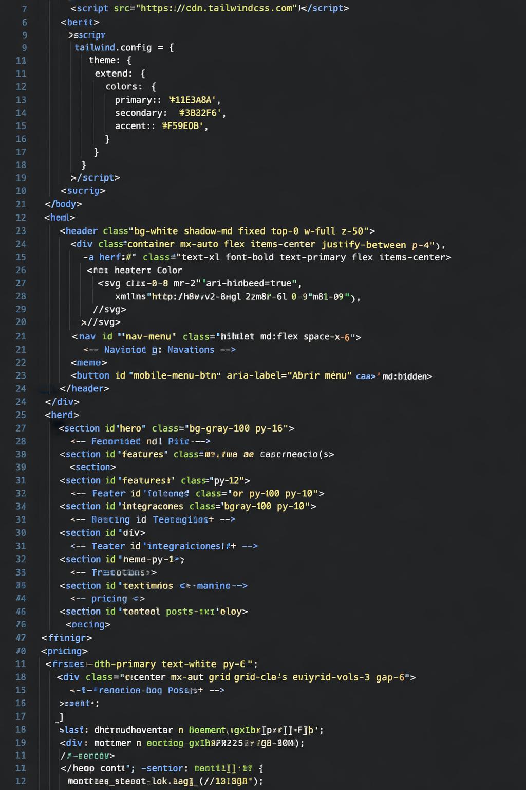The image size is (526, 790).
Task: Click the '<pricing>' tag line
Action: pos(64,651)
